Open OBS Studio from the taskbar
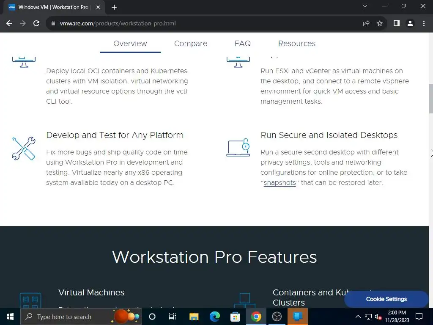Image resolution: width=433 pixels, height=325 pixels. pyautogui.click(x=277, y=317)
